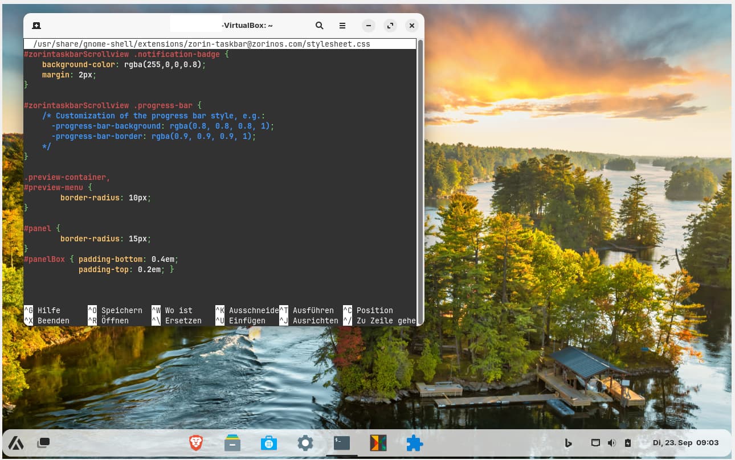Open the Software store from taskbar
This screenshot has height=460, width=735.
[x=269, y=442]
